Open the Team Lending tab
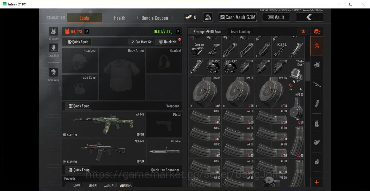The width and height of the screenshot is (370, 191). tap(240, 31)
